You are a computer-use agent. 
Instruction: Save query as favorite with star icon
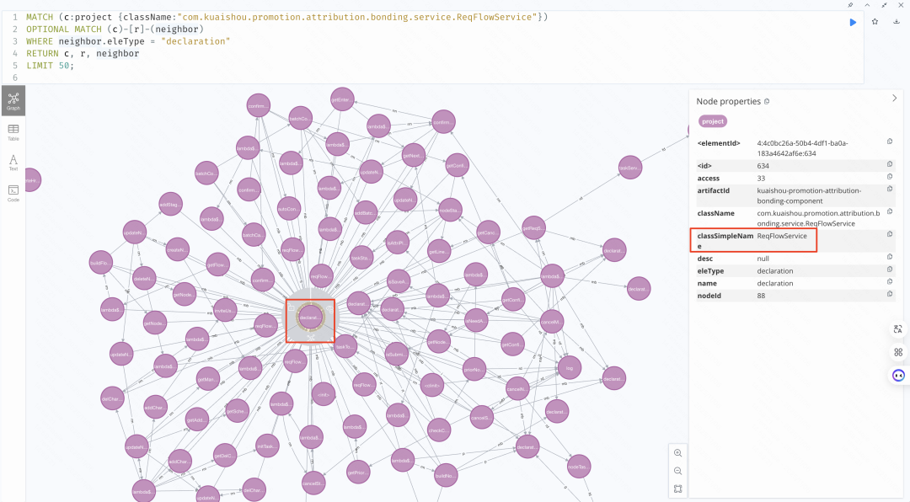tap(875, 22)
